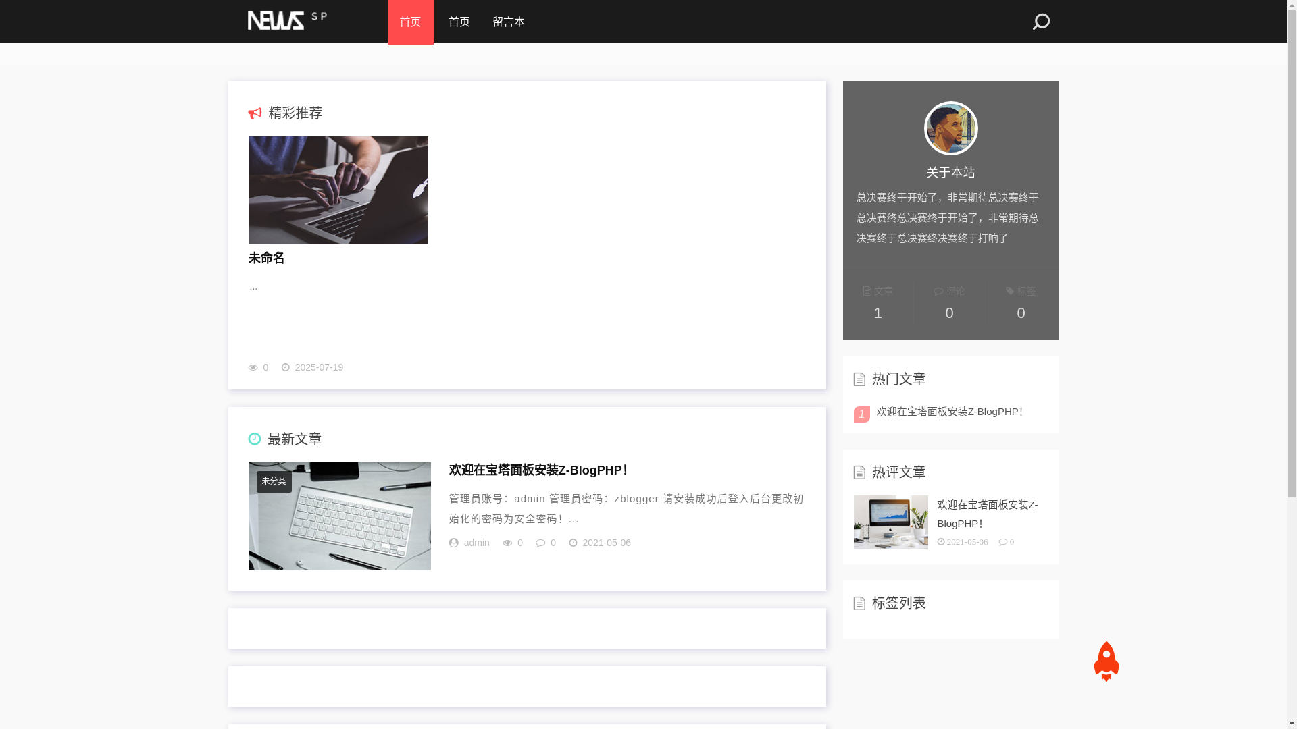Click the document icon beside 热评文章

point(859,473)
